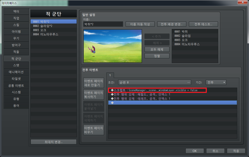
Task: Click 이벤트 페이지 새로 만들기 button
Action: point(94,83)
